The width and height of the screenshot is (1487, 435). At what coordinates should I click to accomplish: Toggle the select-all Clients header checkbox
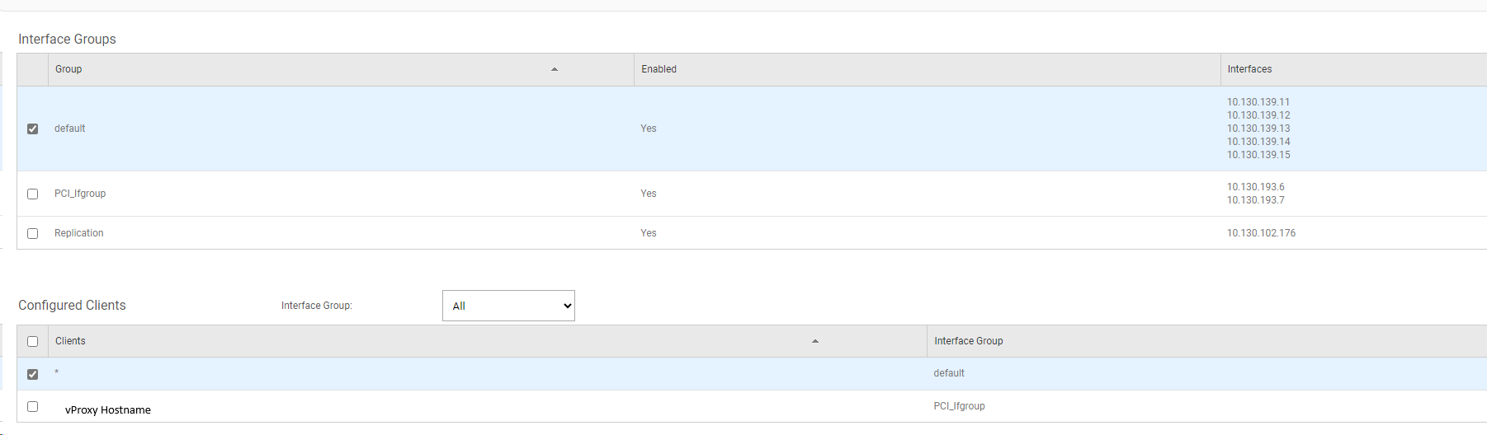[x=33, y=341]
